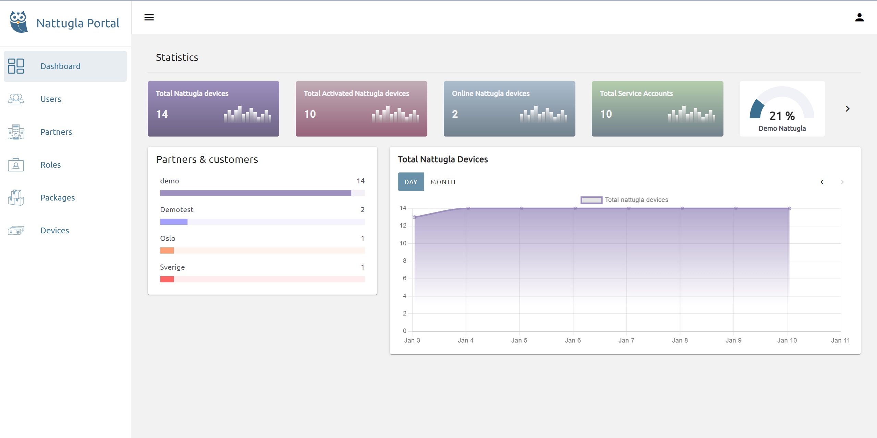Open the user account icon
This screenshot has height=438, width=877.
pyautogui.click(x=859, y=17)
